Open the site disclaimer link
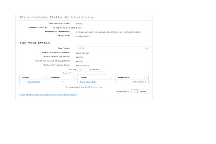216x144 pixels. pos(48,95)
